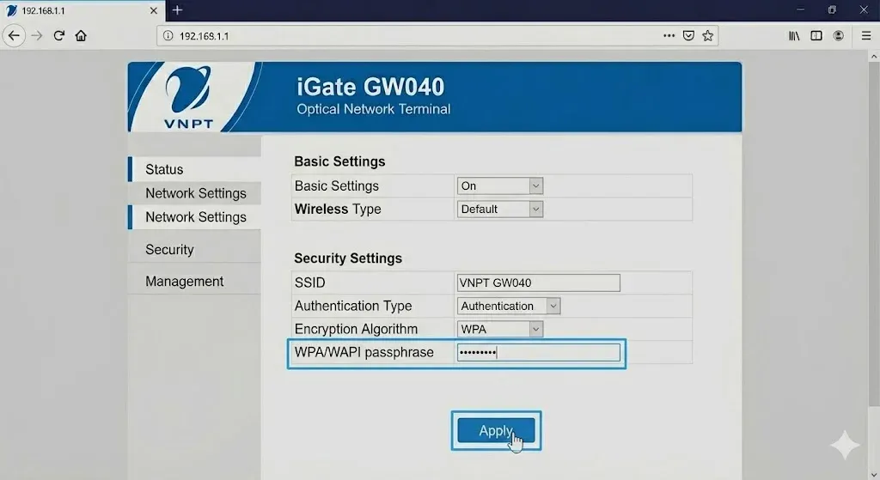Screen dimensions: 880x480
Task: Click the Security Settings heading
Action: (x=348, y=258)
